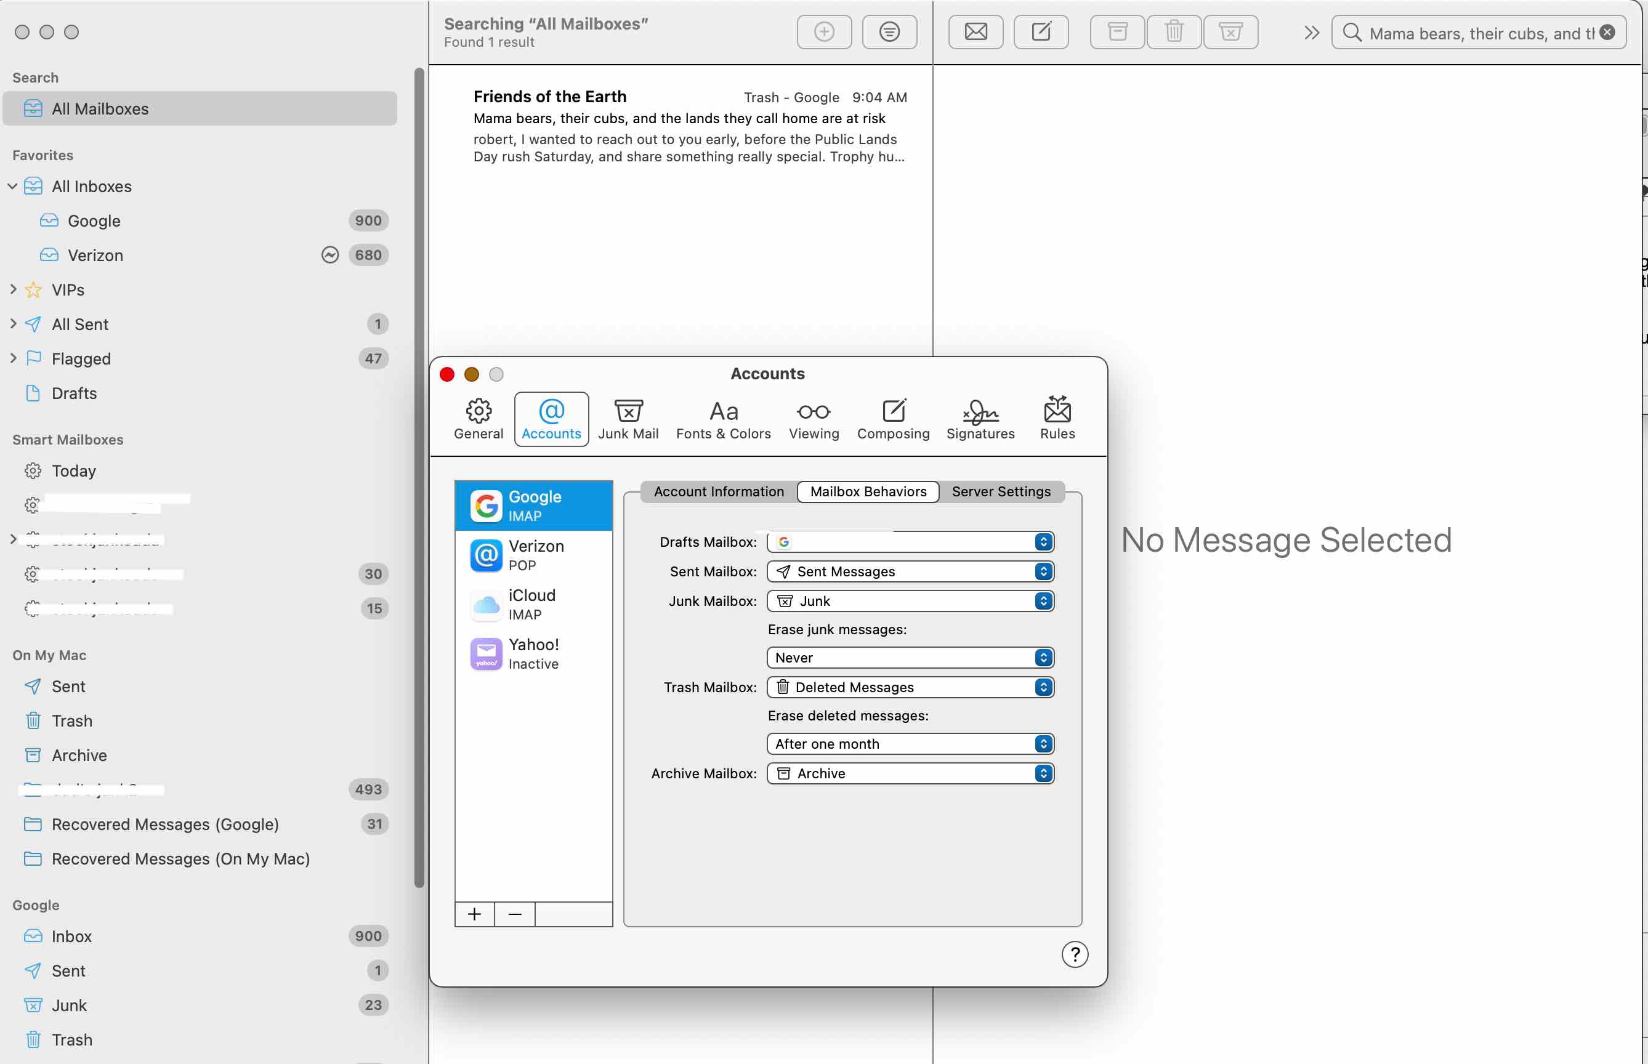Image resolution: width=1648 pixels, height=1064 pixels.
Task: Collapse the All Inboxes section
Action: tap(12, 186)
